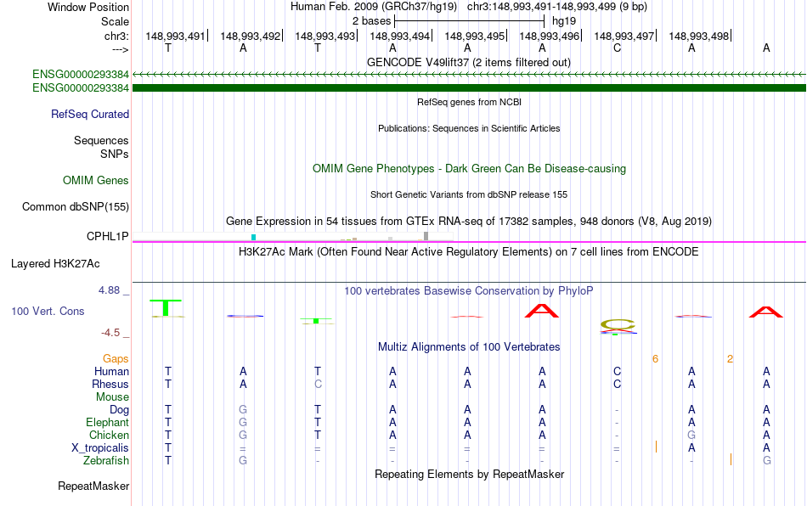Click the olive C conservation logo
This screenshot has height=506, width=807.
[x=618, y=324]
